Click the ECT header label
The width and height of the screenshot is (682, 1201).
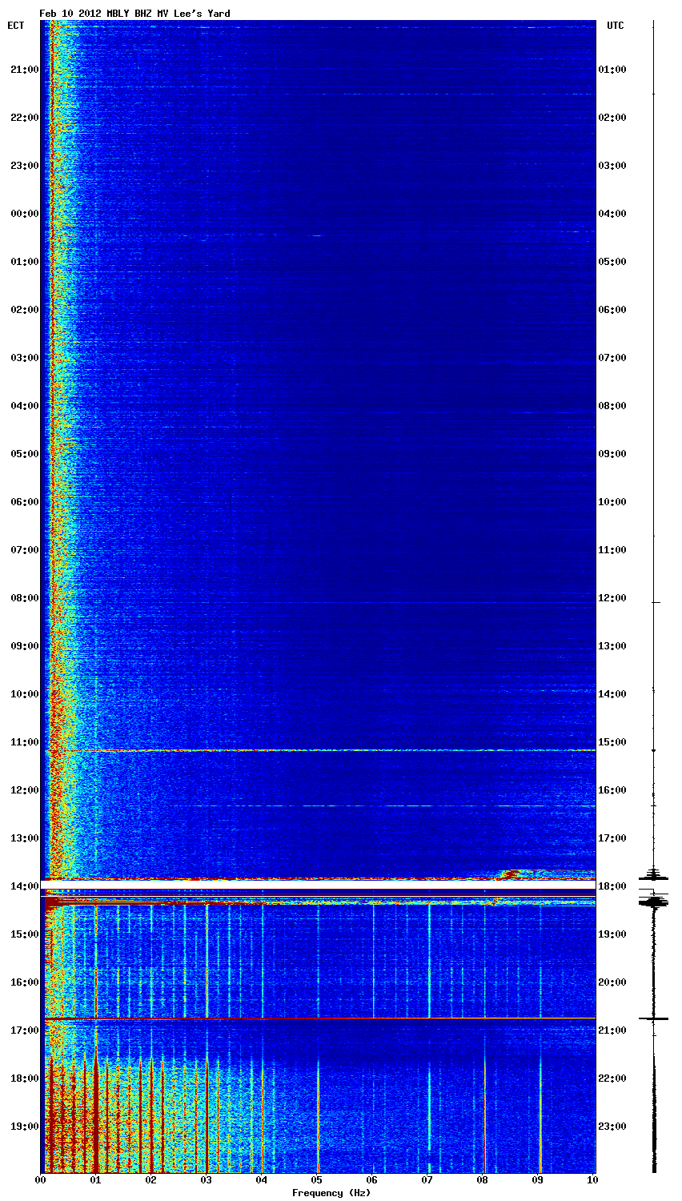pos(16,26)
